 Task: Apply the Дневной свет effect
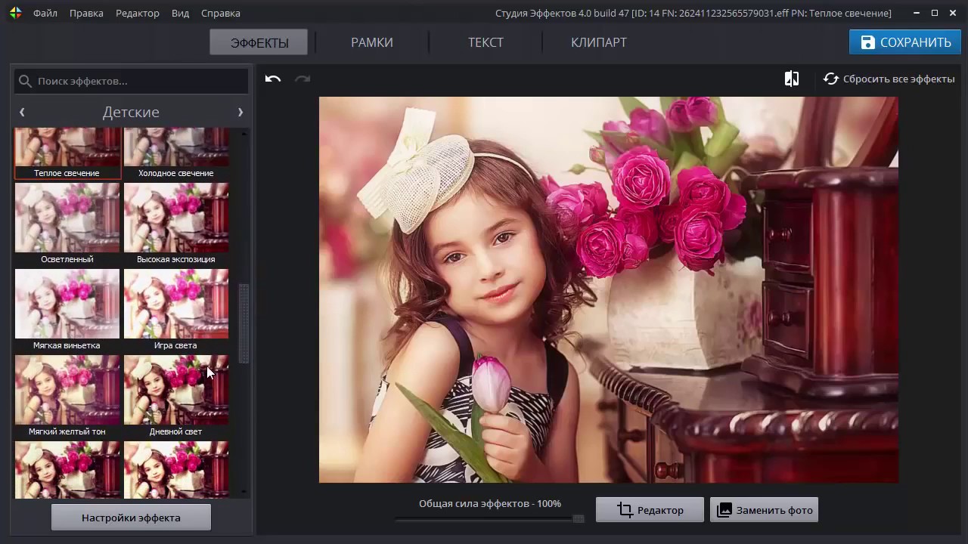coord(176,396)
